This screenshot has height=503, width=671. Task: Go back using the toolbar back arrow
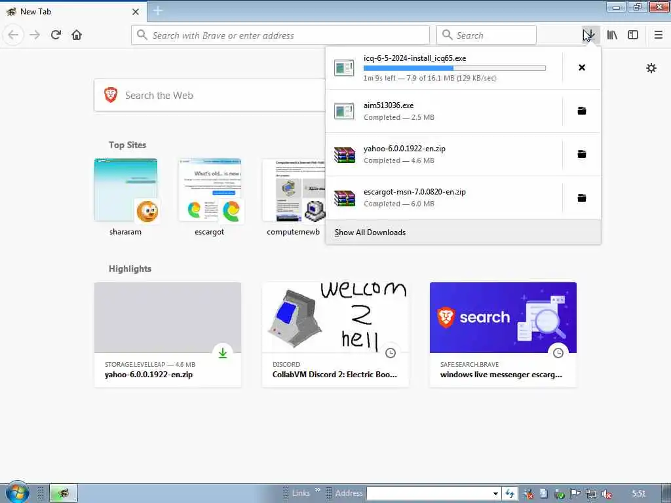click(13, 35)
